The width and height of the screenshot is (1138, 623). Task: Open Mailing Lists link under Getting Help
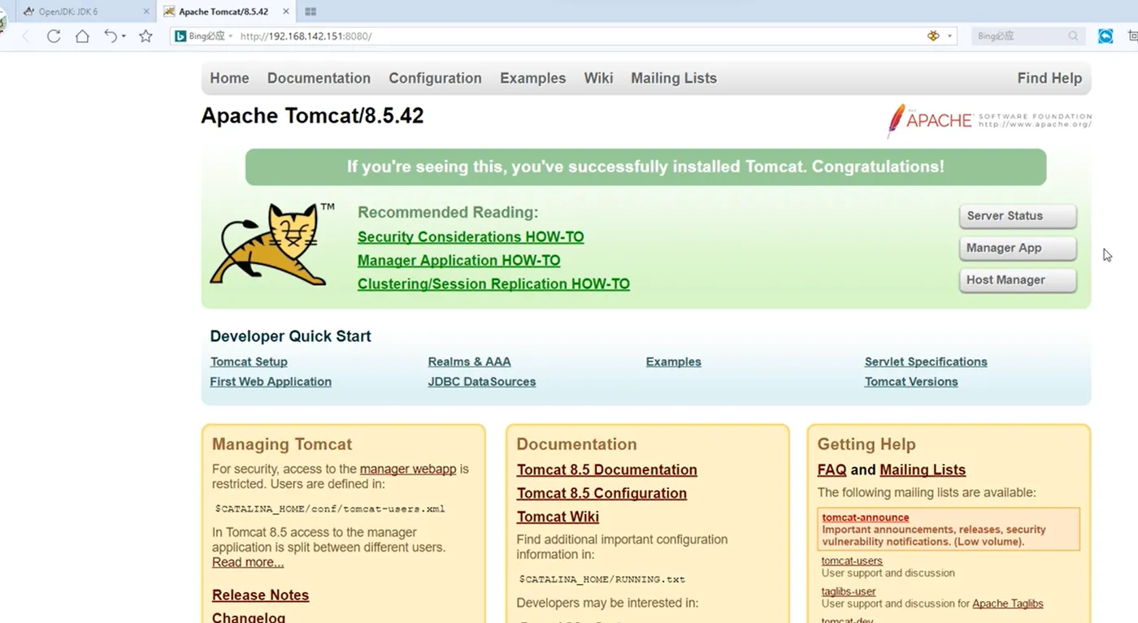coord(923,469)
